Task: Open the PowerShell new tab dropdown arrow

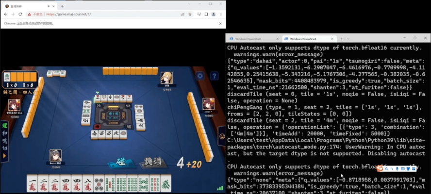Action: point(348,38)
